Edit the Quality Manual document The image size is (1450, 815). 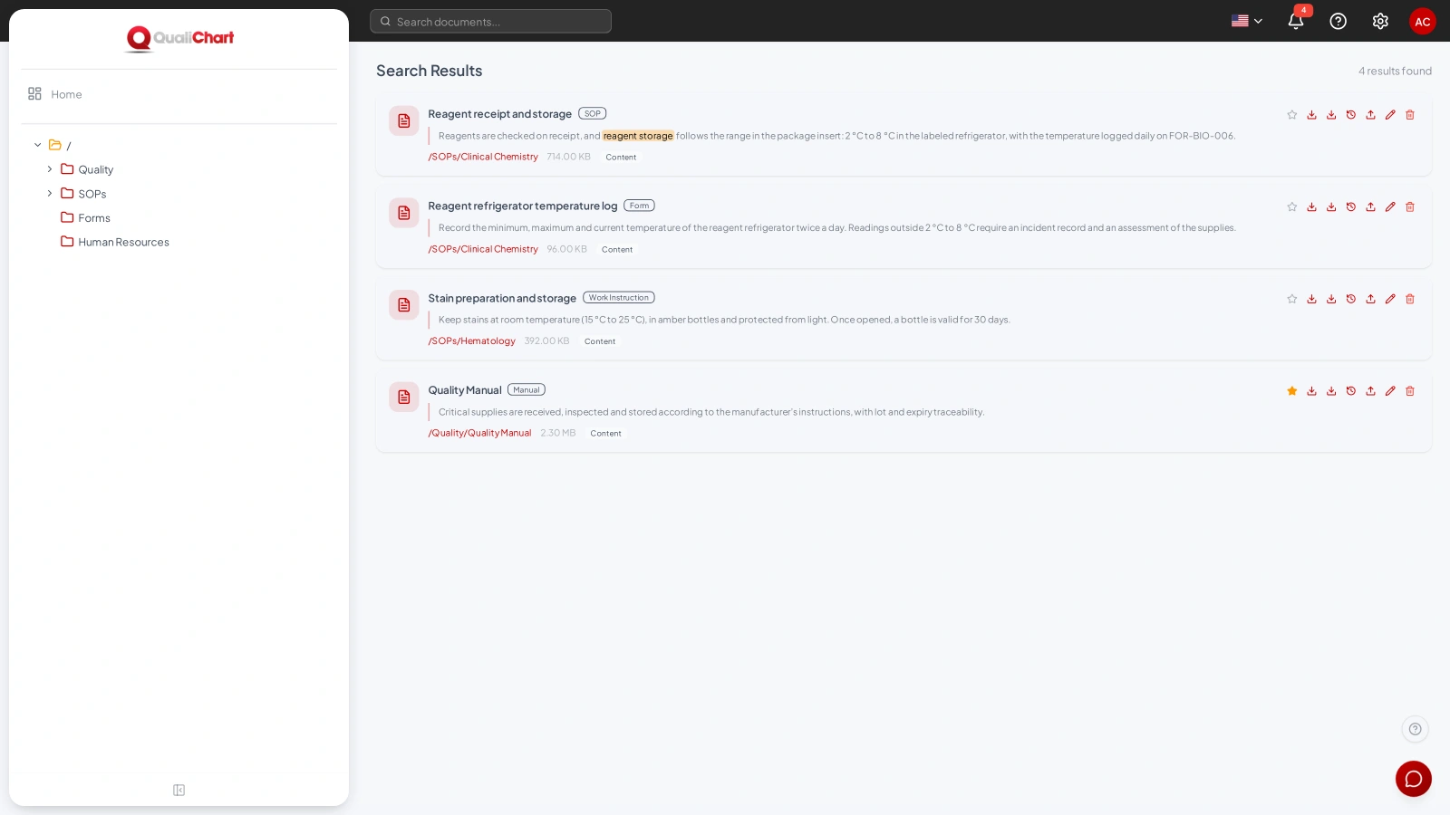click(x=1390, y=391)
